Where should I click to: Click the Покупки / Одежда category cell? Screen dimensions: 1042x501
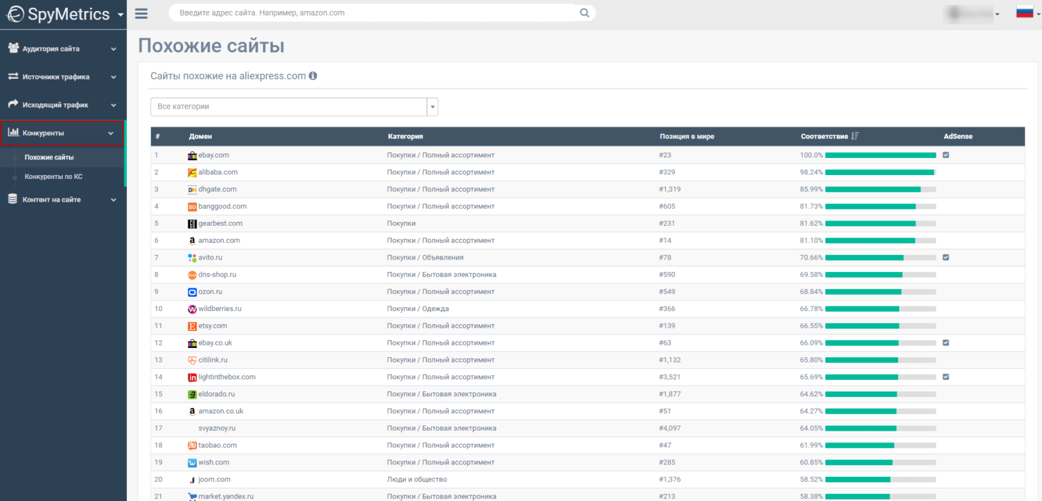tap(418, 309)
